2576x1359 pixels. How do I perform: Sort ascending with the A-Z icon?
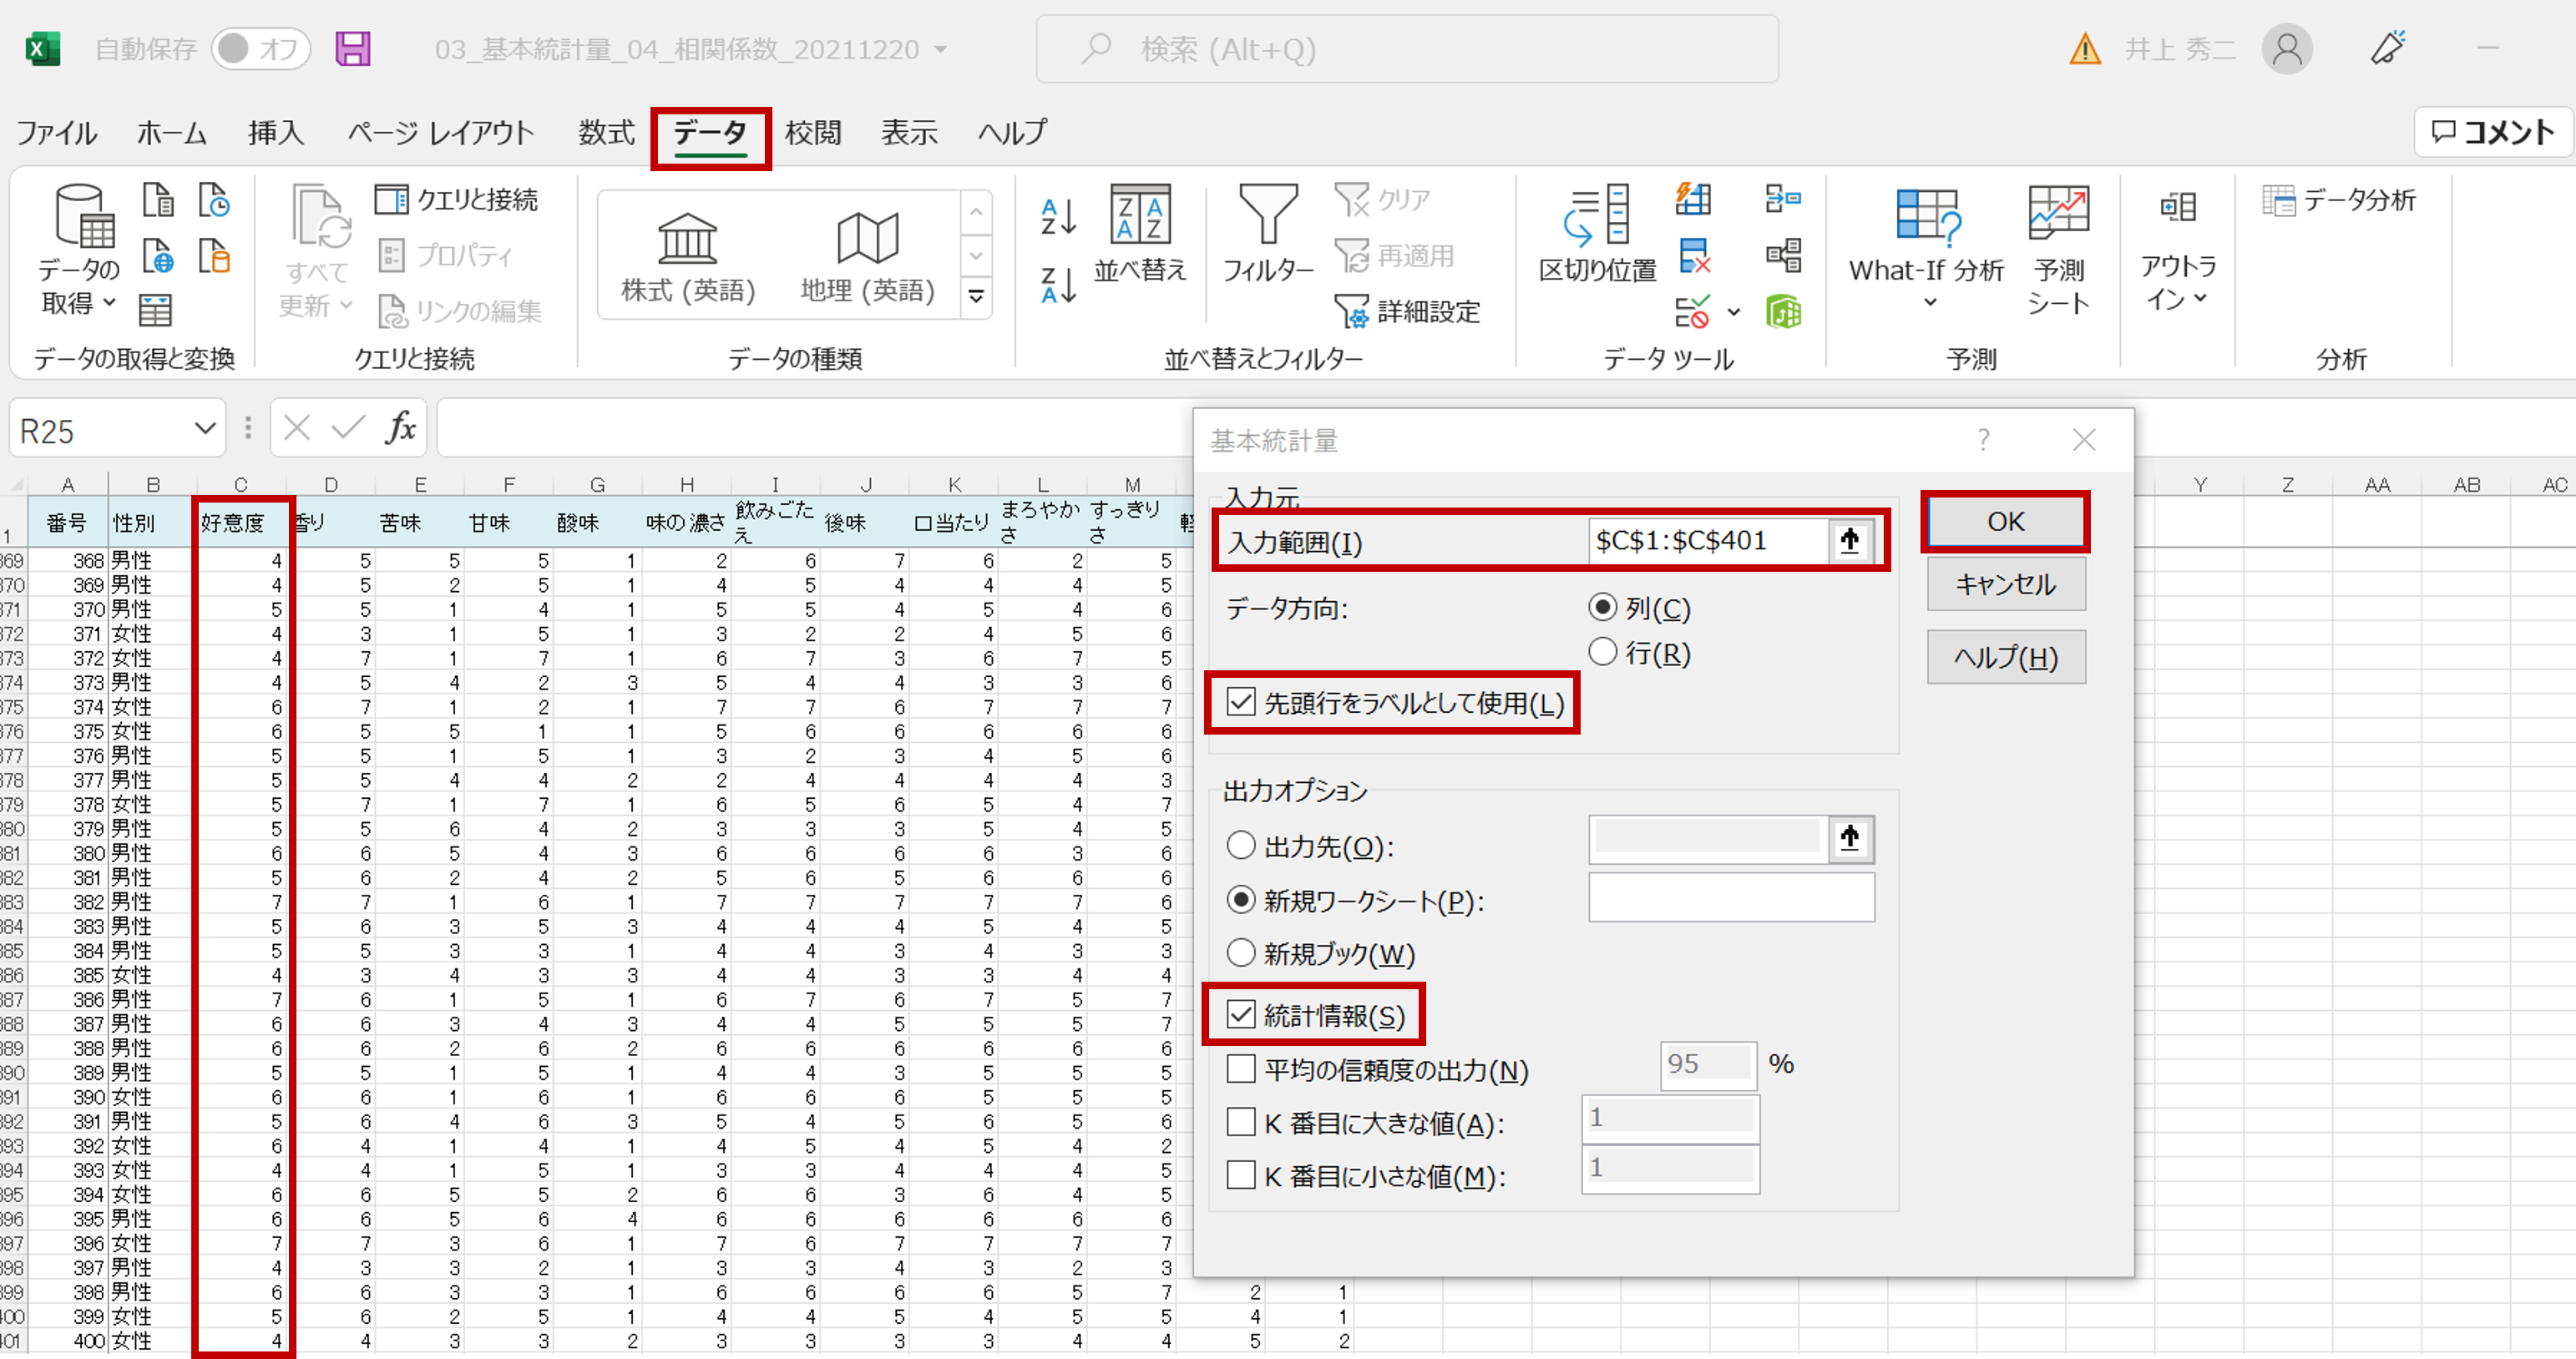coord(1058,215)
